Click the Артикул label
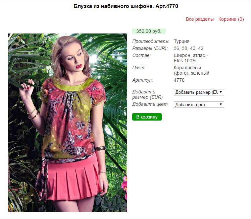 [143, 80]
